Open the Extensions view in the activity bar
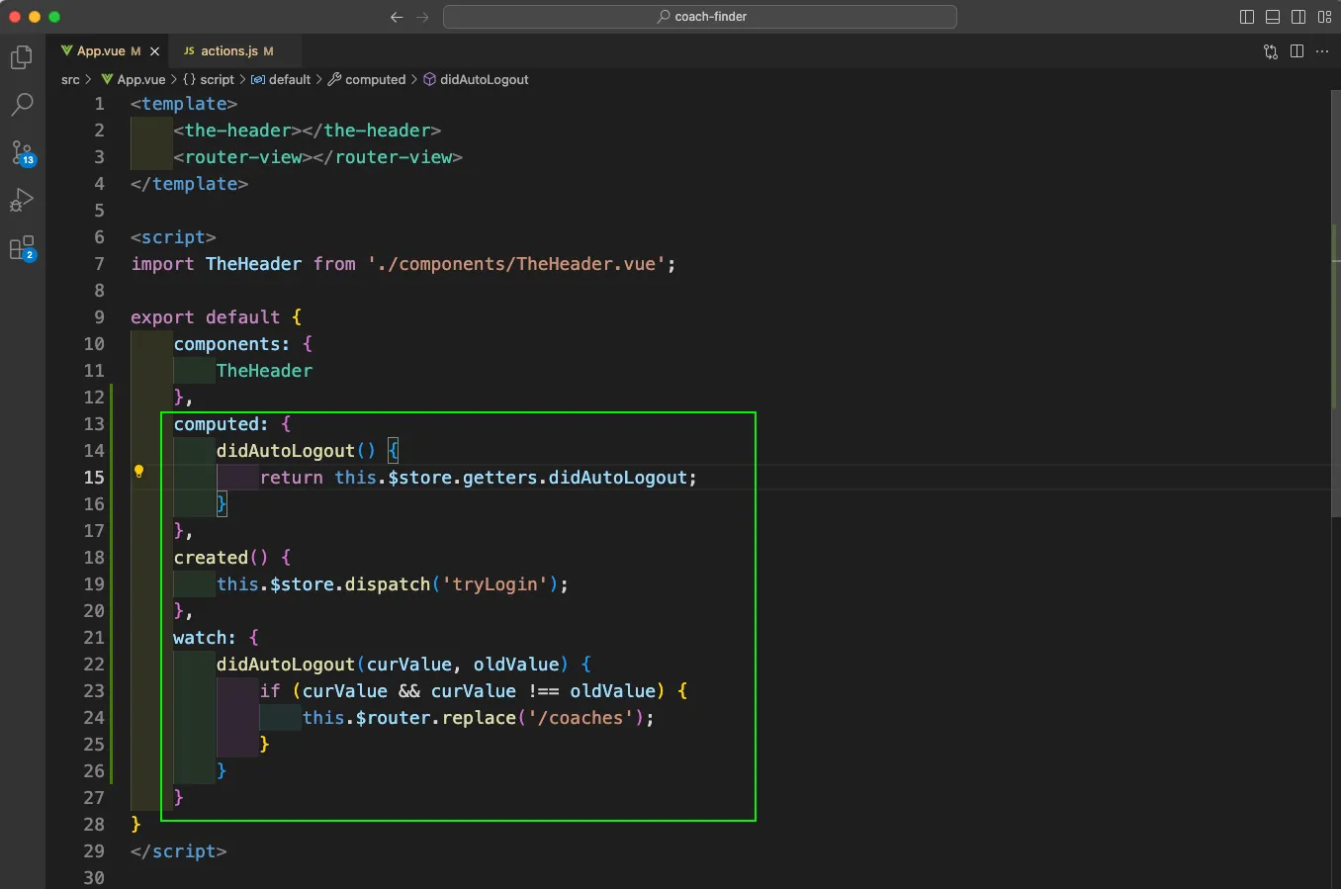This screenshot has height=889, width=1341. tap(22, 247)
